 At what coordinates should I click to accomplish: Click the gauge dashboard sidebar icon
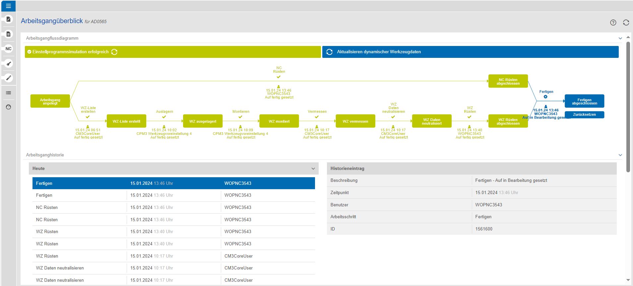coord(9,107)
